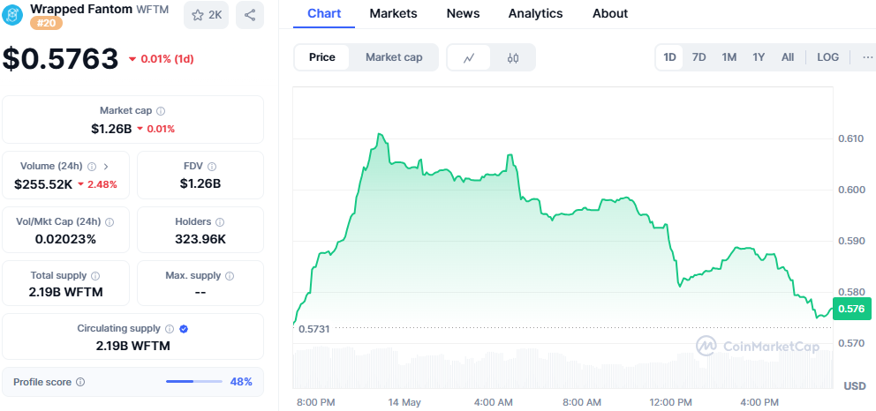Show Profile score info icon
The height and width of the screenshot is (411, 876).
click(80, 382)
